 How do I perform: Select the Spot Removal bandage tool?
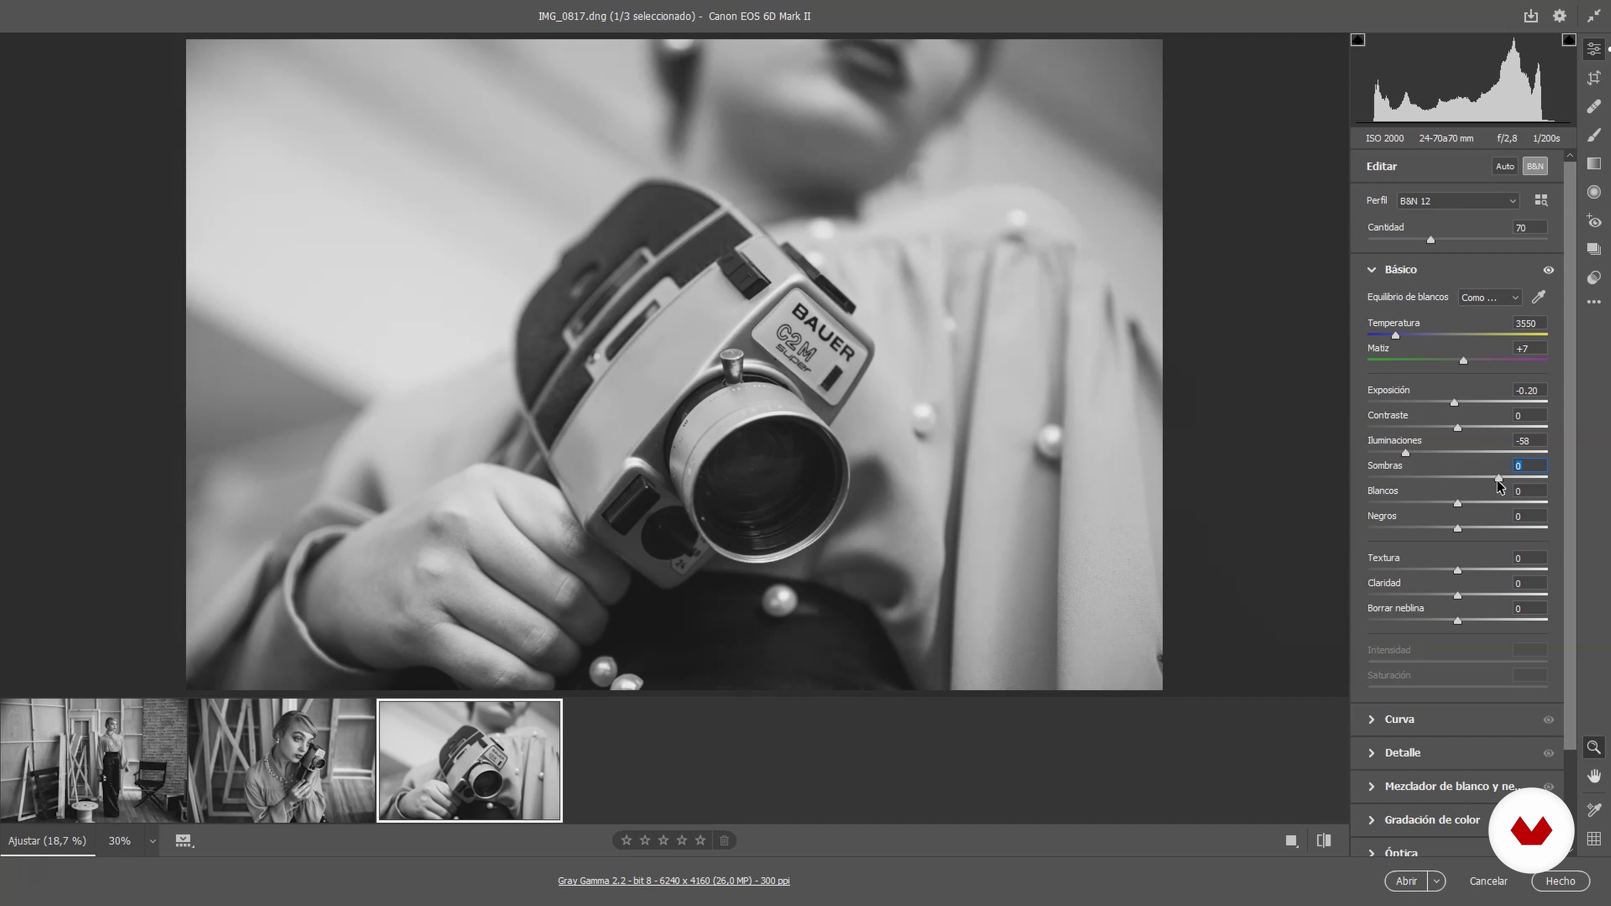pos(1593,106)
